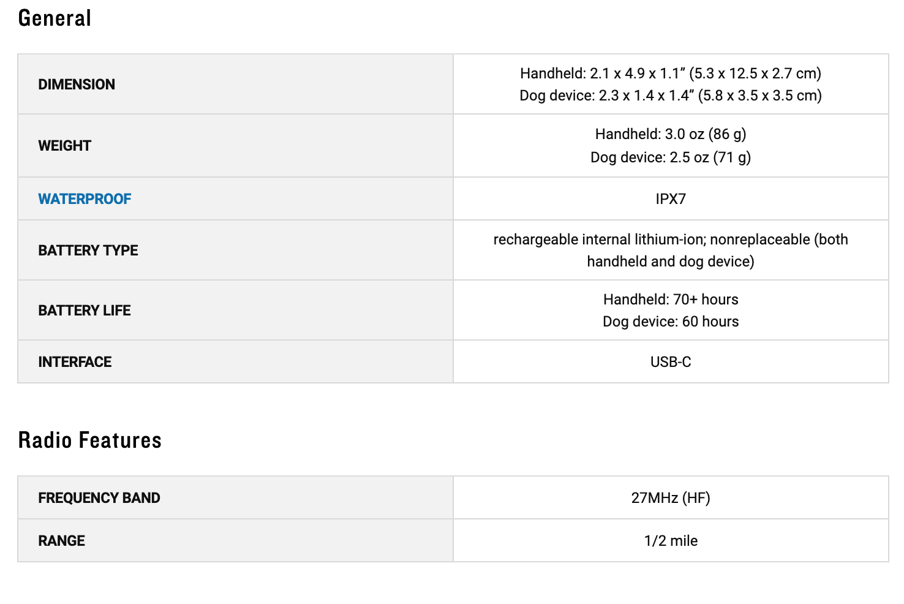The image size is (904, 604).
Task: Select the WEIGHT row label
Action: [64, 146]
